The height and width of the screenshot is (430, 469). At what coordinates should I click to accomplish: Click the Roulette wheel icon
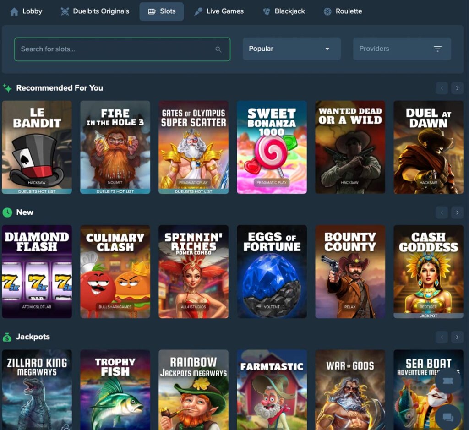pos(327,11)
